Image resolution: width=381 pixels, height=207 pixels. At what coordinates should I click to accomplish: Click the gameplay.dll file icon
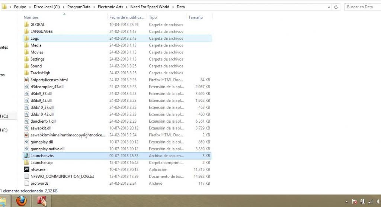(x=26, y=142)
